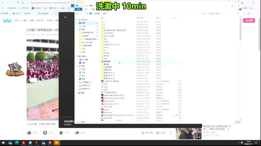Open the Home dropdown in bilibili nav

coord(18,20)
